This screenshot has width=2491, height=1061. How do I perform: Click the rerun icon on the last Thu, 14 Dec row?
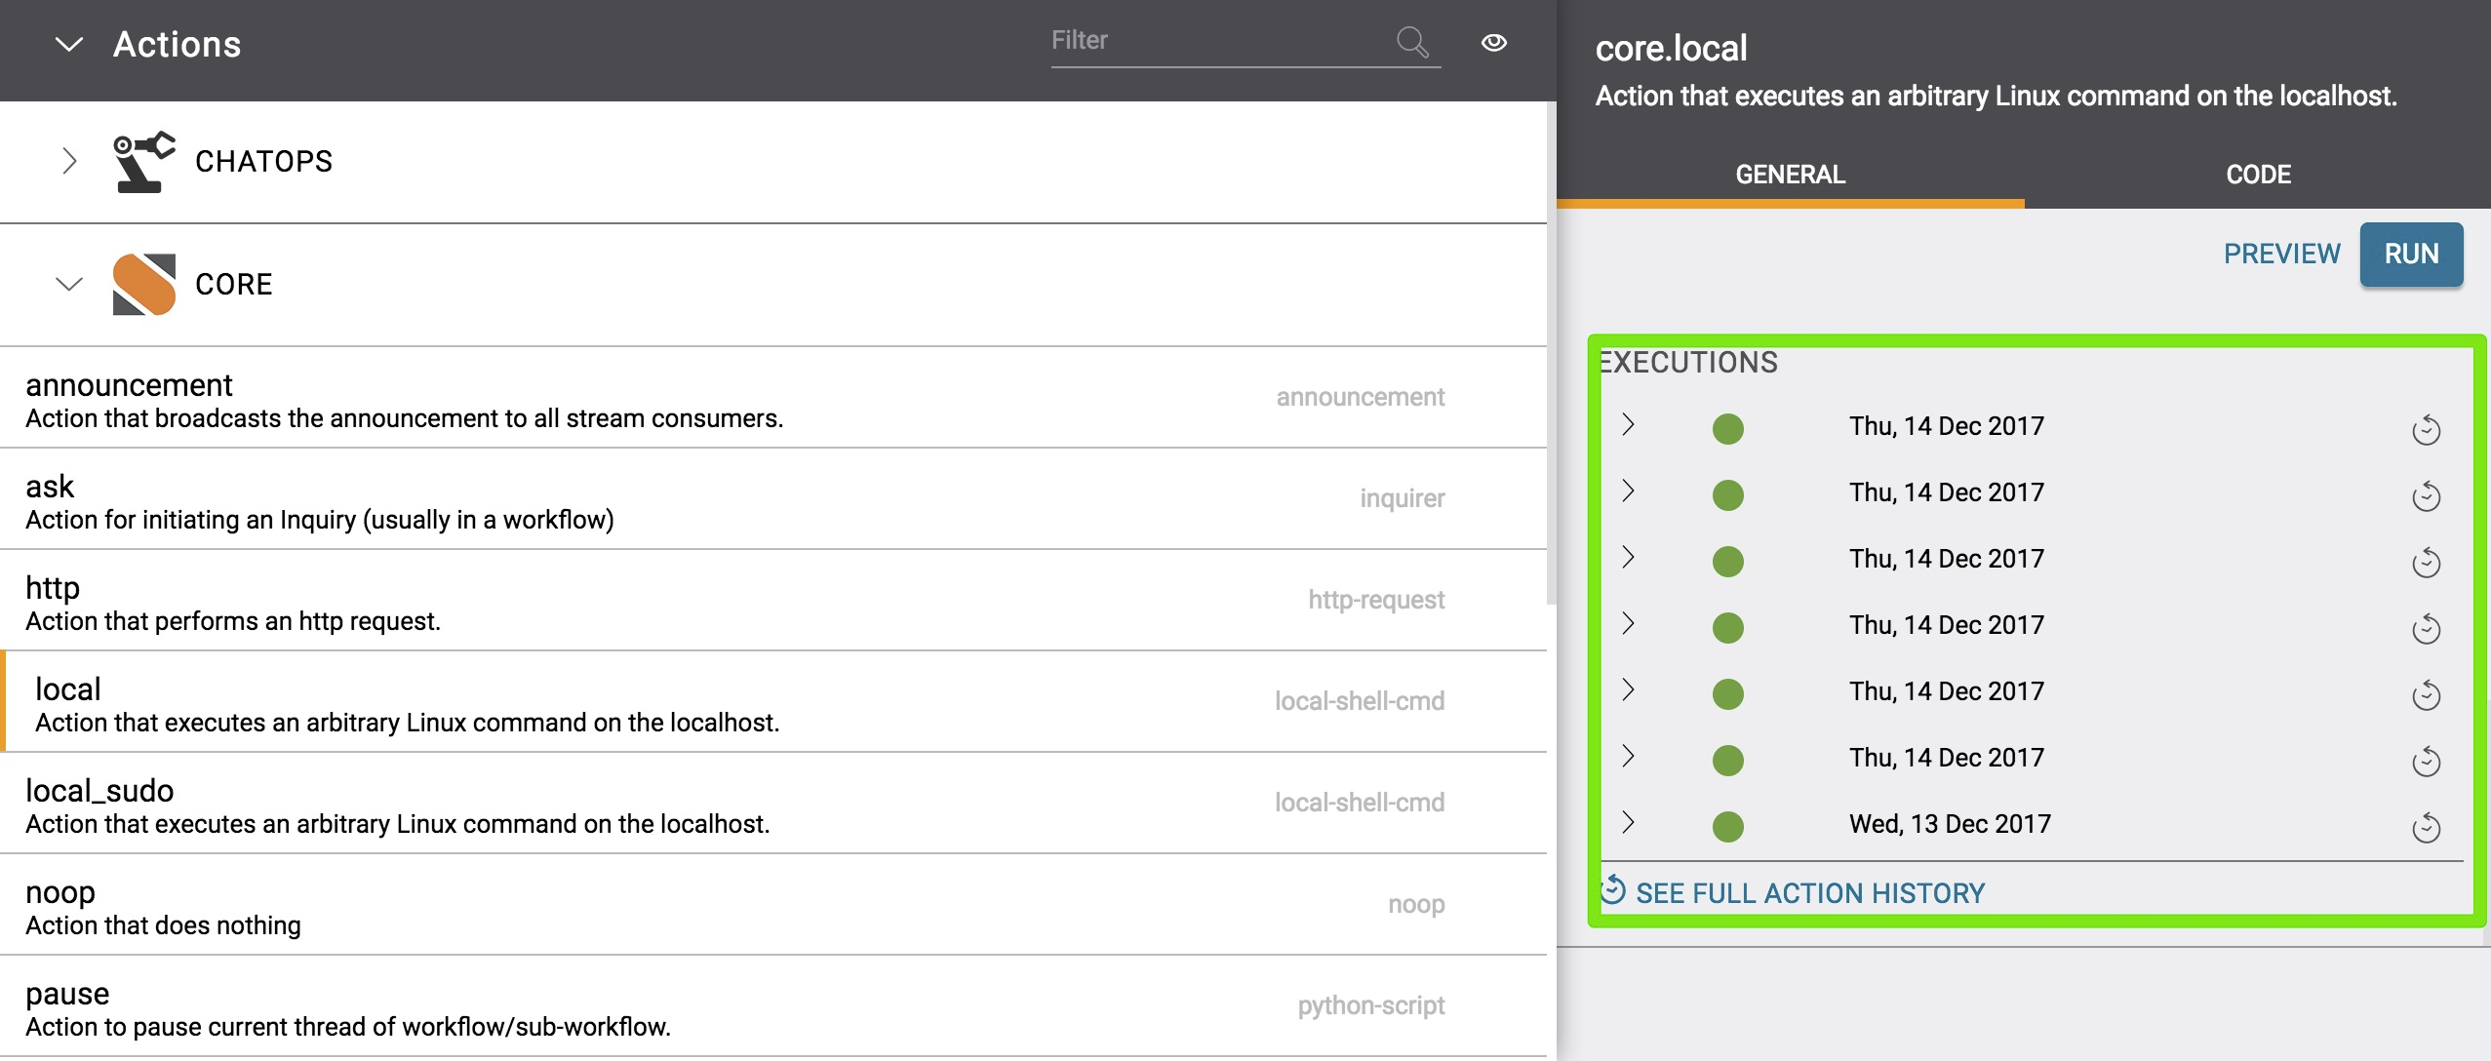point(2428,762)
